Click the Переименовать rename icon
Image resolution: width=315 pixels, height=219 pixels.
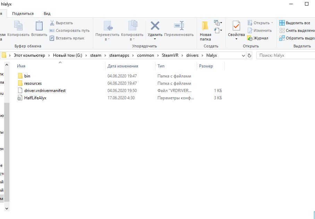tap(179, 26)
